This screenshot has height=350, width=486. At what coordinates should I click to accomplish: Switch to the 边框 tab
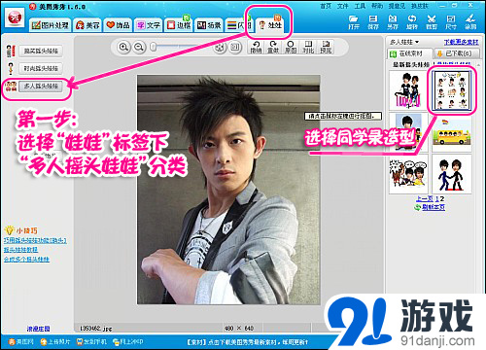click(179, 25)
